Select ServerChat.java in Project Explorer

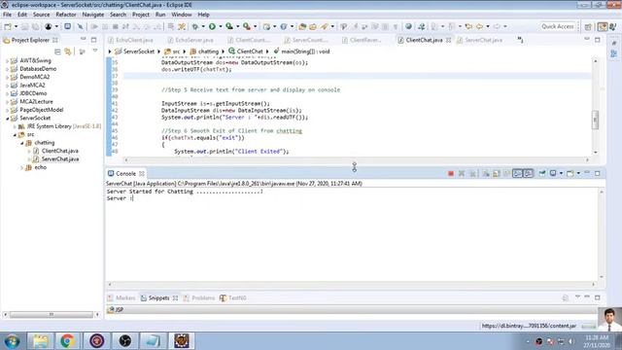pyautogui.click(x=60, y=159)
